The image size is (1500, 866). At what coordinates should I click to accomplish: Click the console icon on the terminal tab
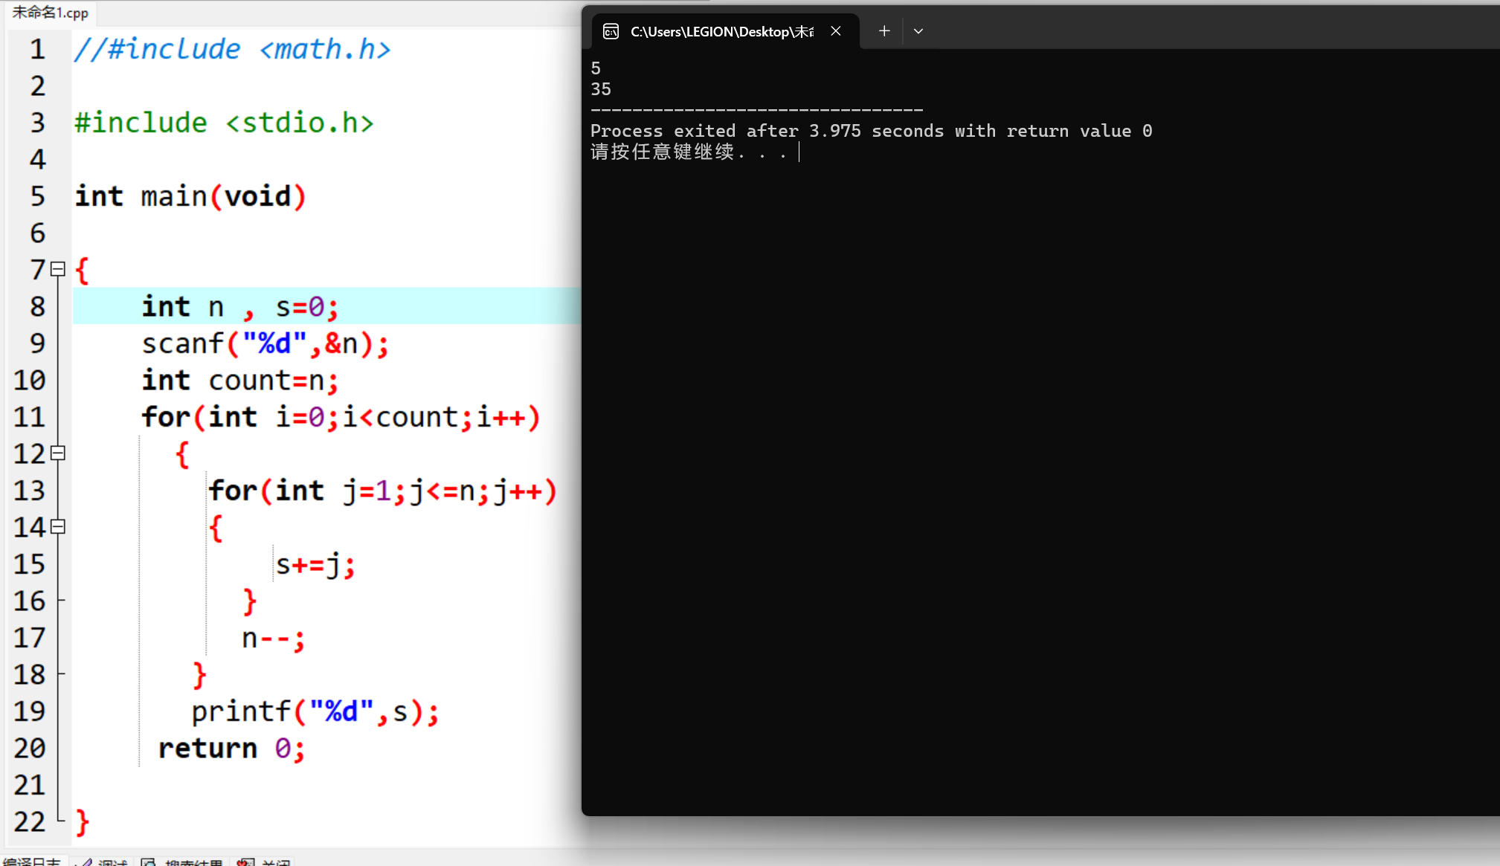[611, 31]
